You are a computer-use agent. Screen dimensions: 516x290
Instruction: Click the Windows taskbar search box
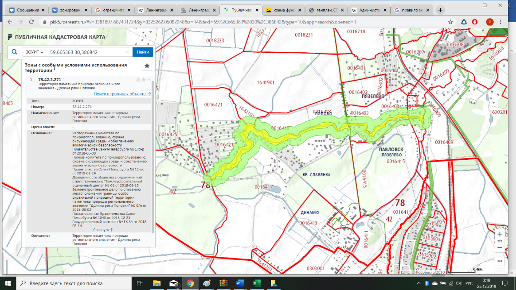point(74,283)
